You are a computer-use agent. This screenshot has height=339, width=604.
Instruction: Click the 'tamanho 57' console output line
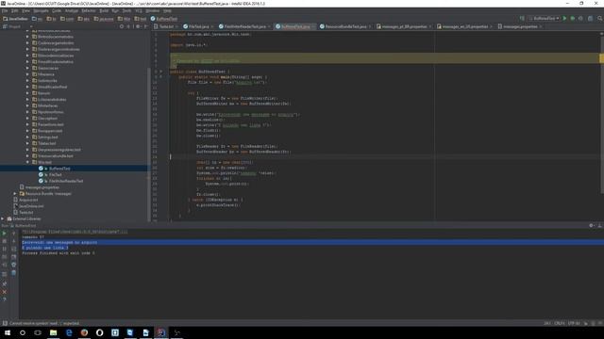pyautogui.click(x=33, y=237)
